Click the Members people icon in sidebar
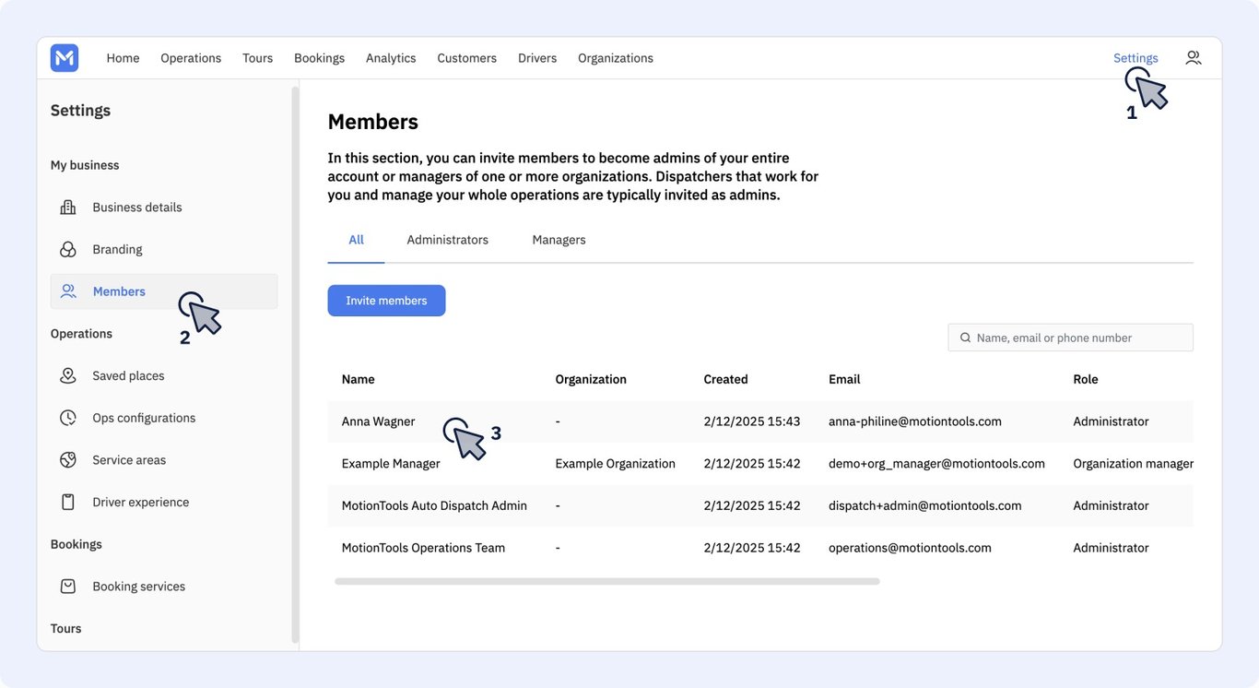Image resolution: width=1259 pixels, height=688 pixels. pyautogui.click(x=68, y=291)
